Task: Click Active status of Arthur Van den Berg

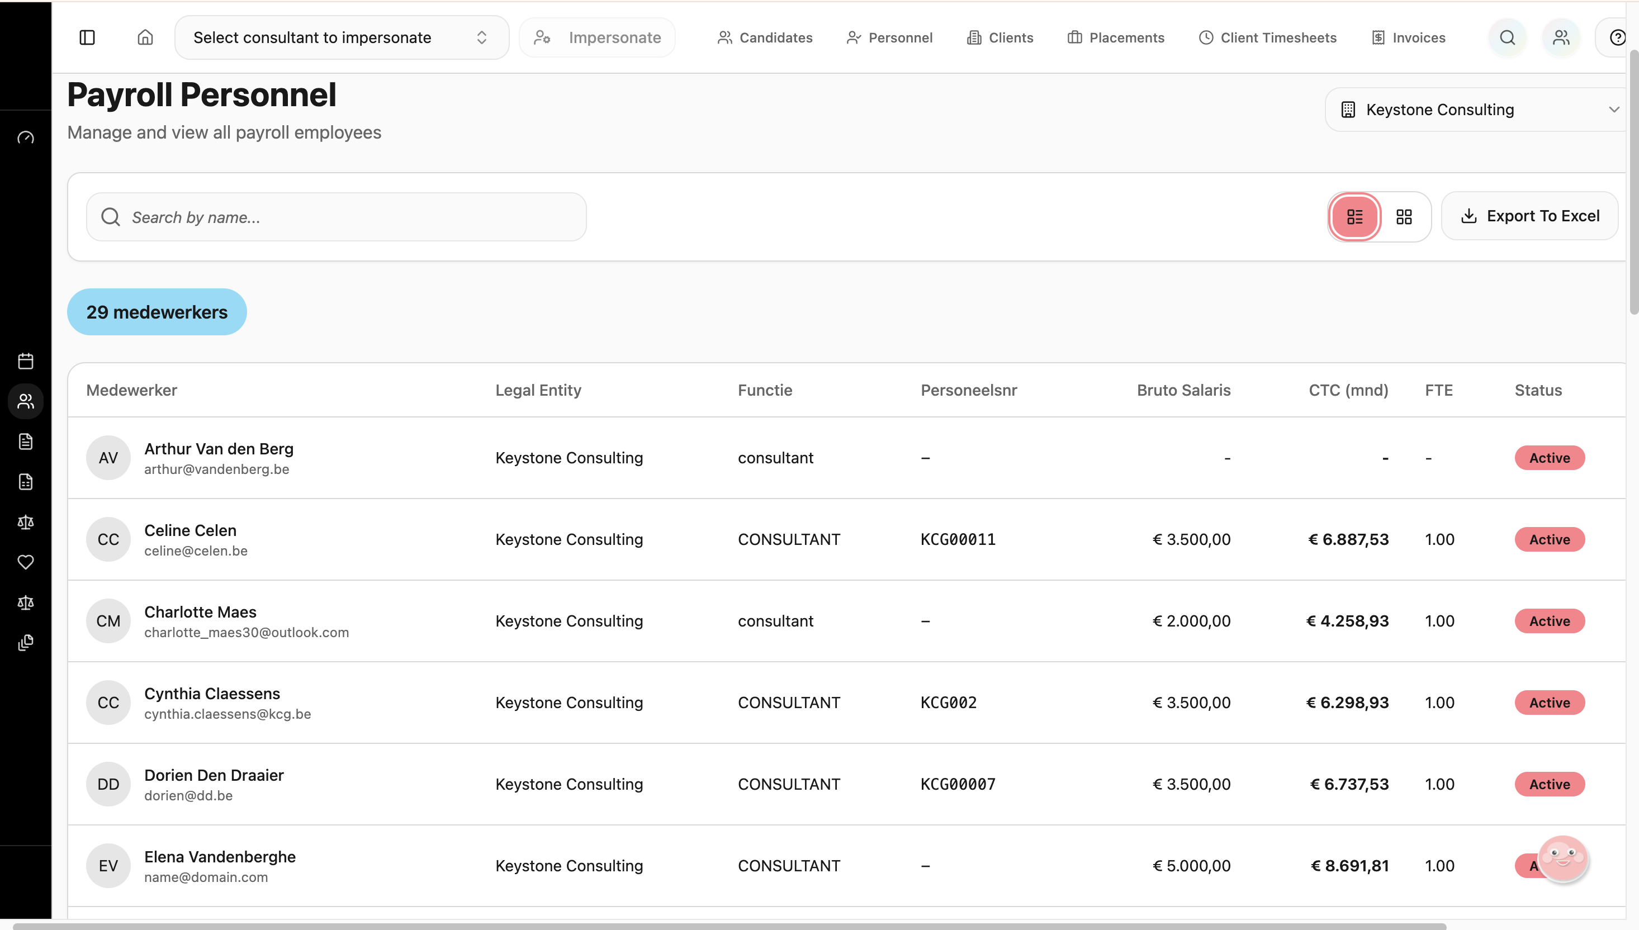Action: 1549,457
